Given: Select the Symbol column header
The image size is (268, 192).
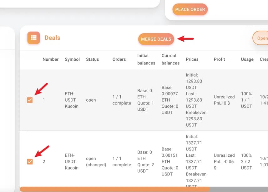Looking at the screenshot, I should tap(72, 59).
